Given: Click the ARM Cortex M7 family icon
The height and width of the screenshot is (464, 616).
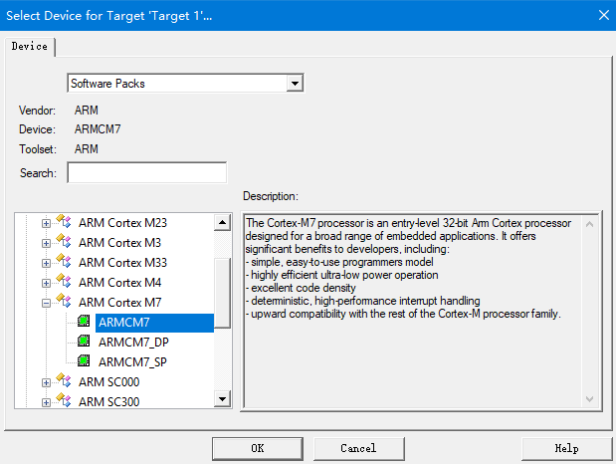Looking at the screenshot, I should tap(64, 302).
